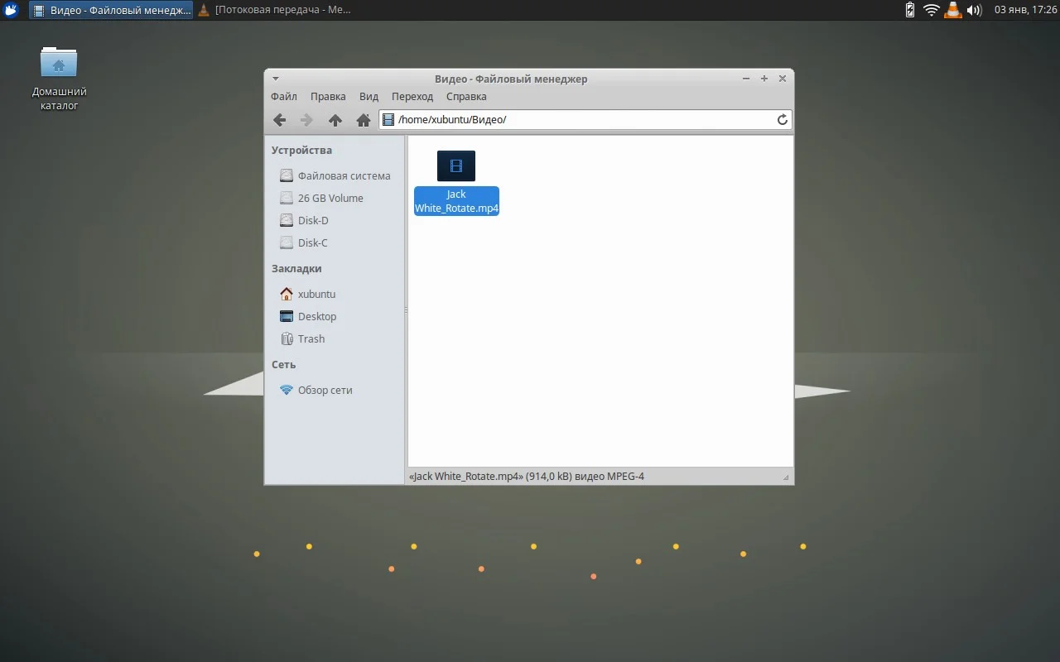Go forward with the right arrow button
Image resolution: width=1060 pixels, height=662 pixels.
pyautogui.click(x=307, y=120)
